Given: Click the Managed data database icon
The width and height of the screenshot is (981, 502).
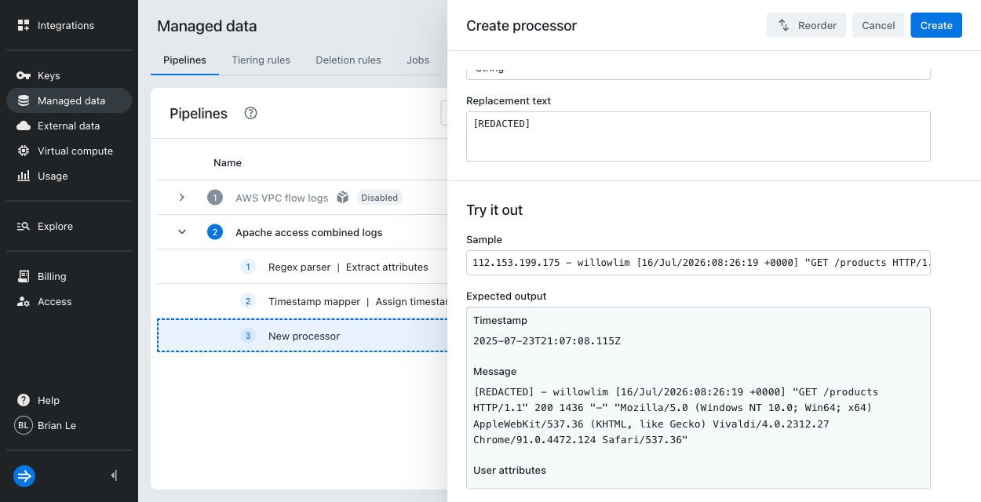Looking at the screenshot, I should point(24,100).
